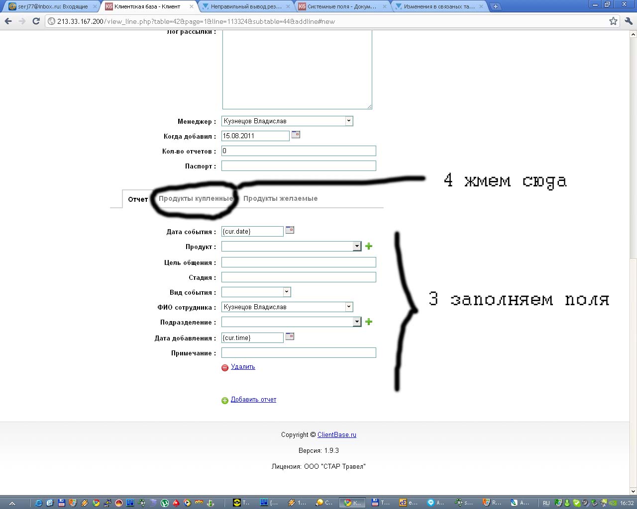Open the Вид события dropdown
Screen dimensions: 637x509
pos(286,292)
